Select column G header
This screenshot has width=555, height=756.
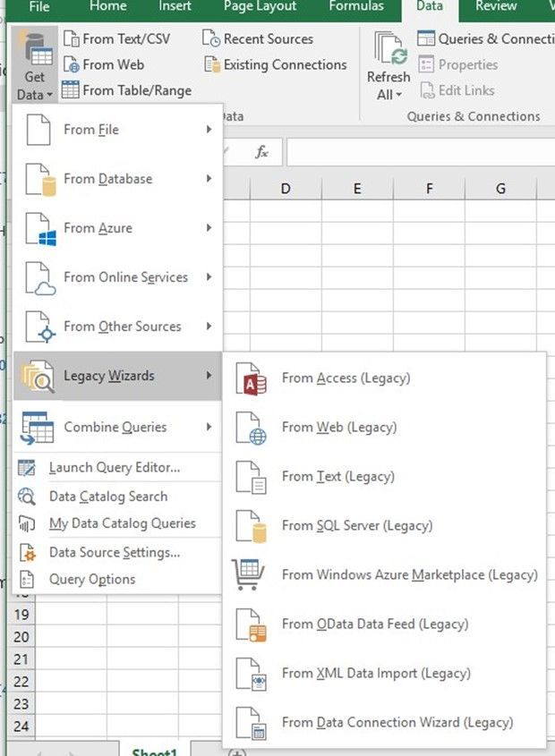(500, 189)
